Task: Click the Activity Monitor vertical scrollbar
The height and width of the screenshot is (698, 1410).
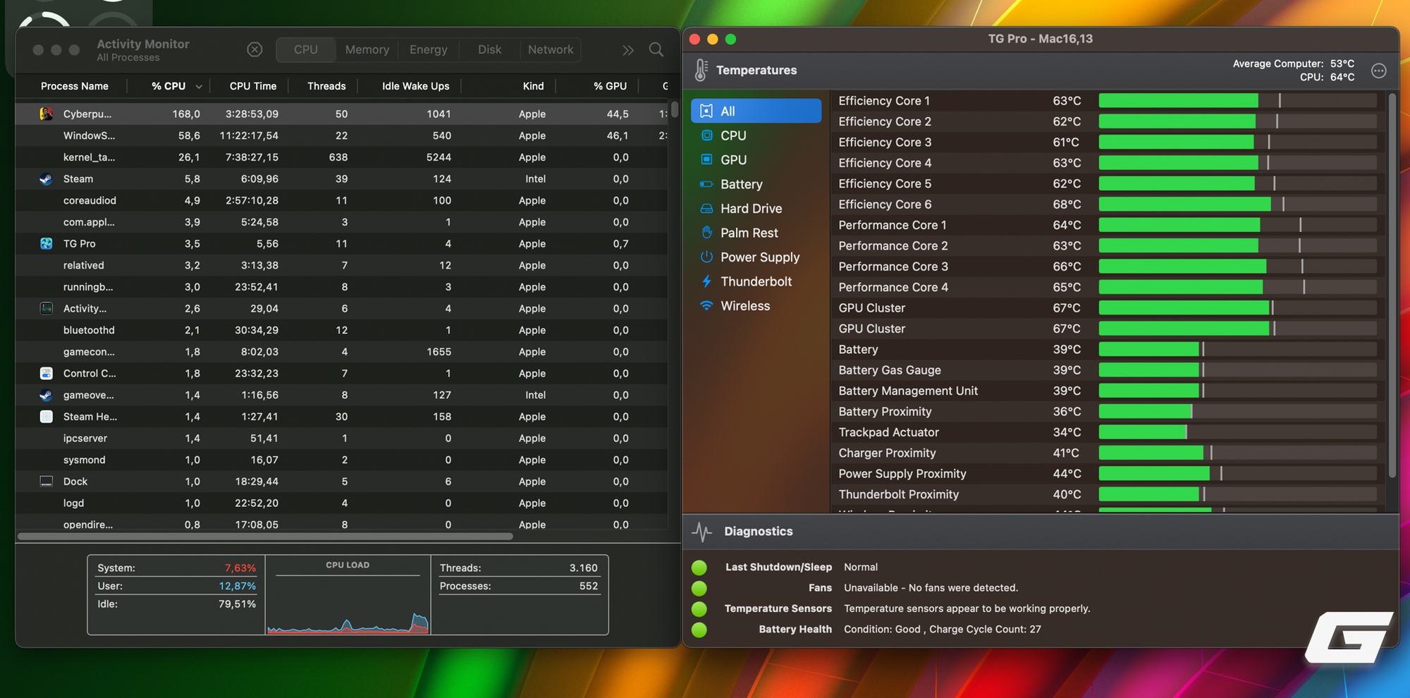Action: pos(675,110)
